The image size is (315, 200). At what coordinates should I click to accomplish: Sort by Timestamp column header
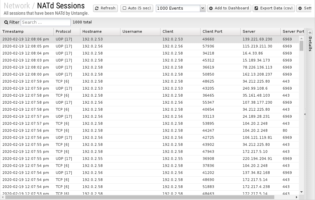pyautogui.click(x=27, y=31)
